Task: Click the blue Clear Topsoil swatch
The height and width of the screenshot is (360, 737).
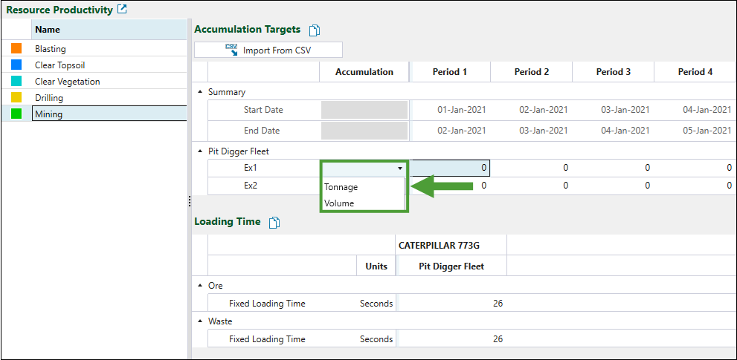Action: (x=17, y=65)
